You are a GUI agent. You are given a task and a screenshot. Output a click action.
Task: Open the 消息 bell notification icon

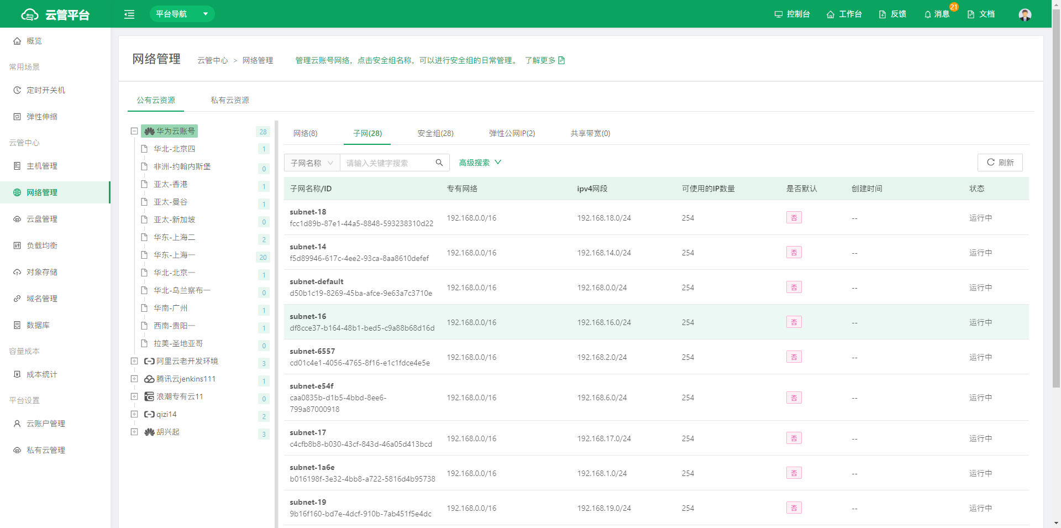[928, 14]
